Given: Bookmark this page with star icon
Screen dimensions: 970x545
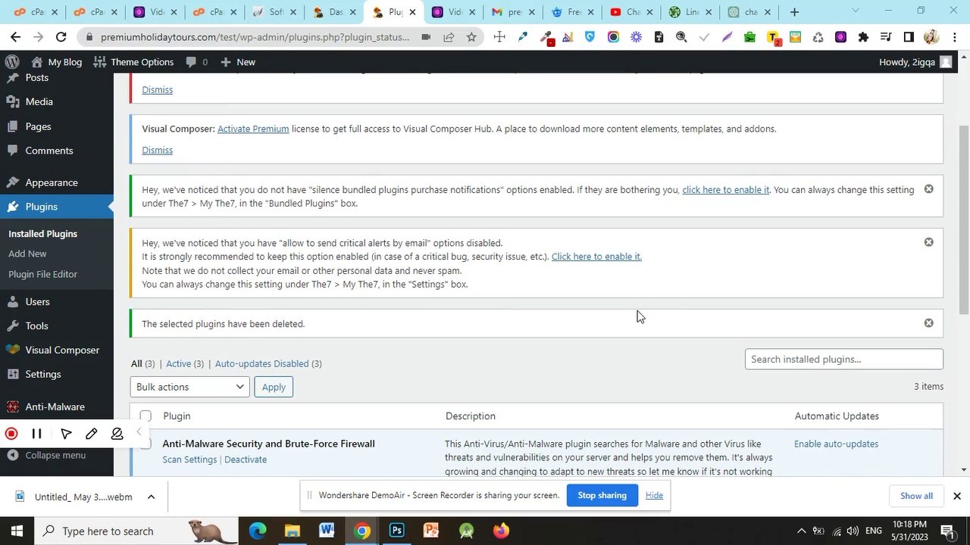Looking at the screenshot, I should [471, 37].
